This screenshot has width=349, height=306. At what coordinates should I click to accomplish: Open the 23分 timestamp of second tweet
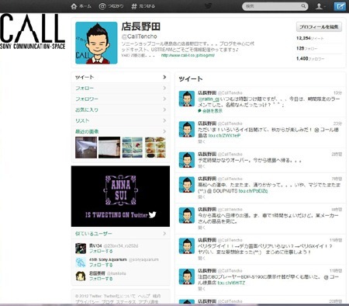click(337, 123)
